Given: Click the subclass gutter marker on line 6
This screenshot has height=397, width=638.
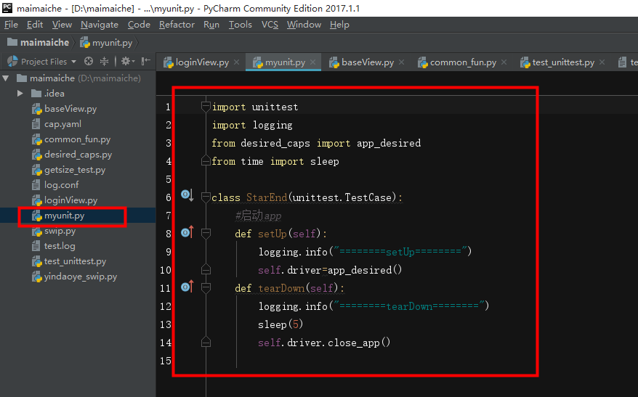Looking at the screenshot, I should tap(187, 195).
